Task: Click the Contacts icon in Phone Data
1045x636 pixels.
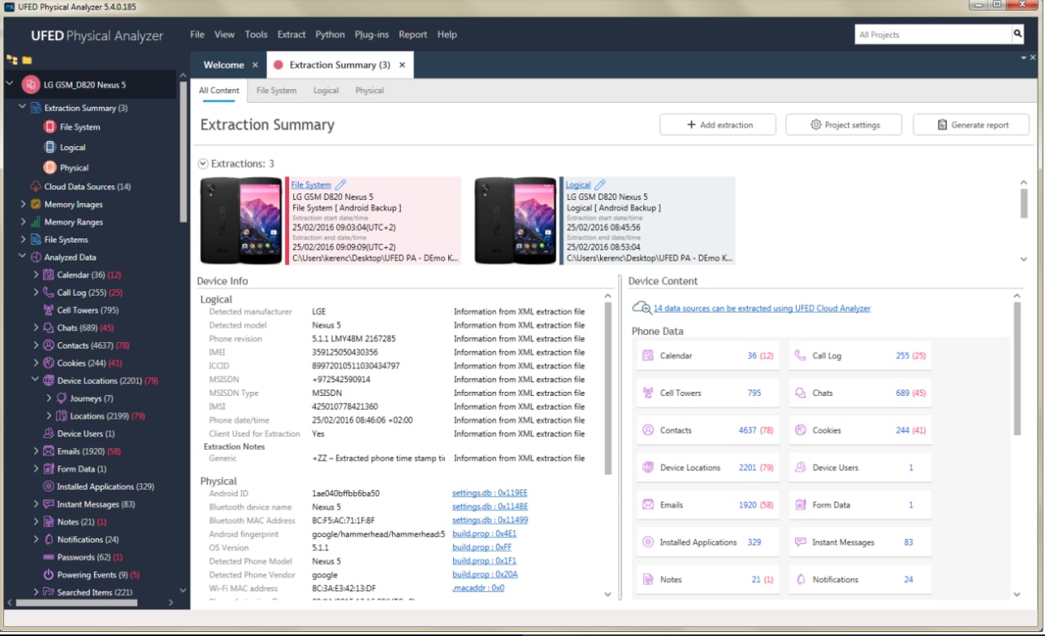Action: [648, 430]
